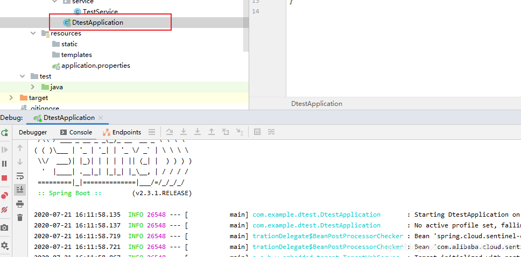Click PID '26548' in 16:11:58.137 row
Viewport: 521px width, 257px height.
click(156, 225)
